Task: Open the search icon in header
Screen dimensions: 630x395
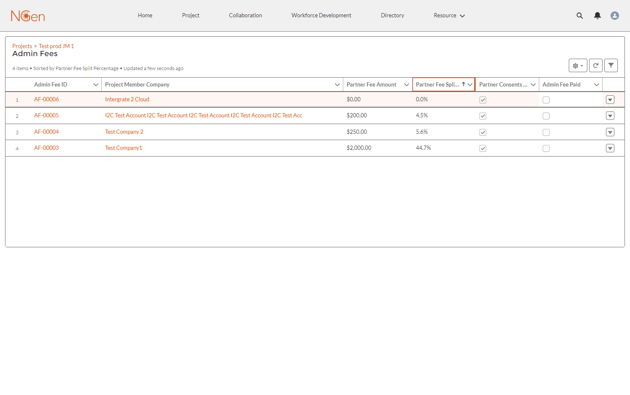Action: [x=580, y=16]
